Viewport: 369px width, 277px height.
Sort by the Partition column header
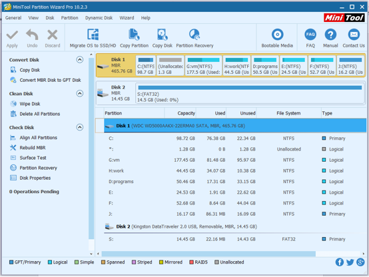click(134, 113)
